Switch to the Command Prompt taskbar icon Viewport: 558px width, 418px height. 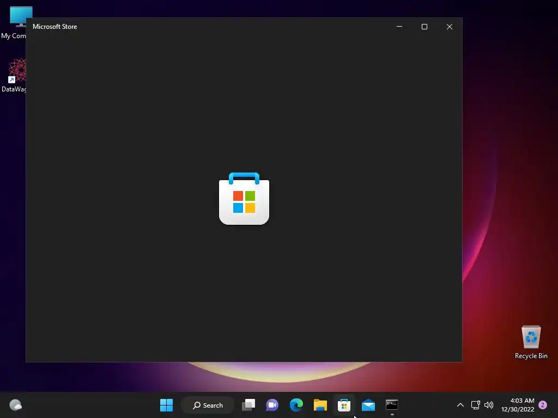[392, 405]
